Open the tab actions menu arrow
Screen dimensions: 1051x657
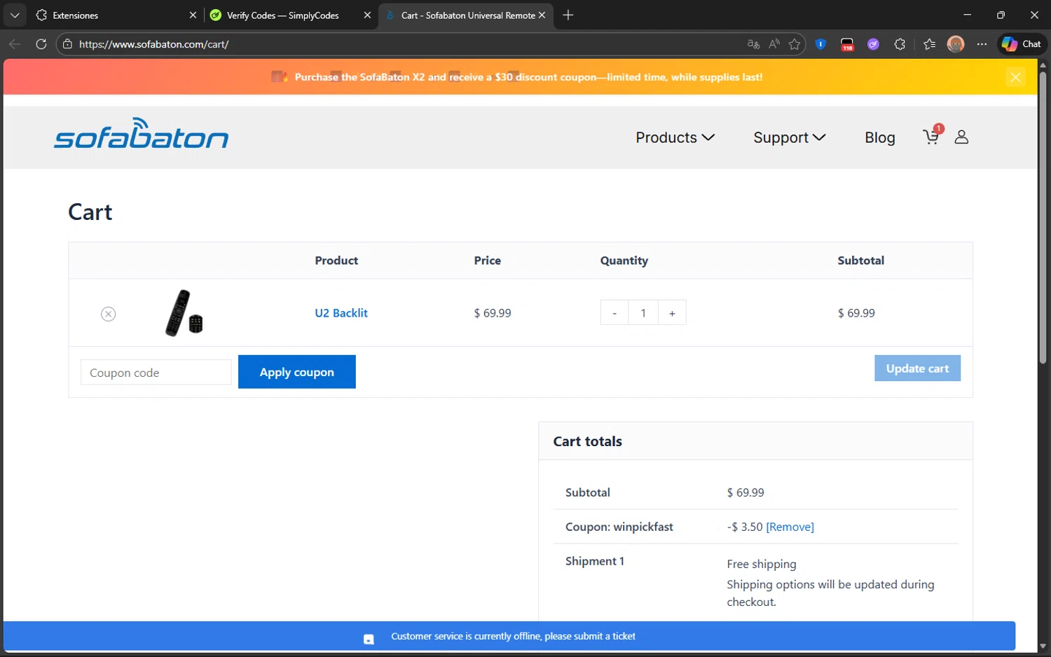[x=15, y=15]
